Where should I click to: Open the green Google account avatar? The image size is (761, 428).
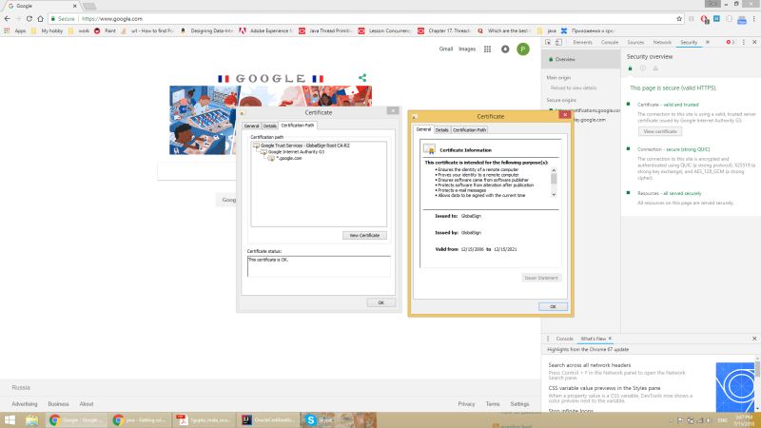click(522, 49)
